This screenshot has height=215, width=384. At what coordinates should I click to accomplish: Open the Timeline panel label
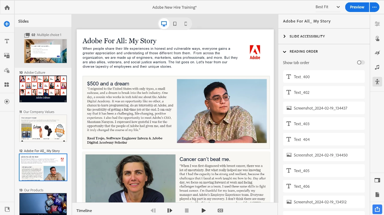click(84, 211)
